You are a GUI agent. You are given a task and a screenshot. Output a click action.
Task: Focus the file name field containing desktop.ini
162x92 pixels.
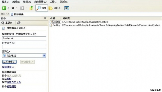point(24,38)
